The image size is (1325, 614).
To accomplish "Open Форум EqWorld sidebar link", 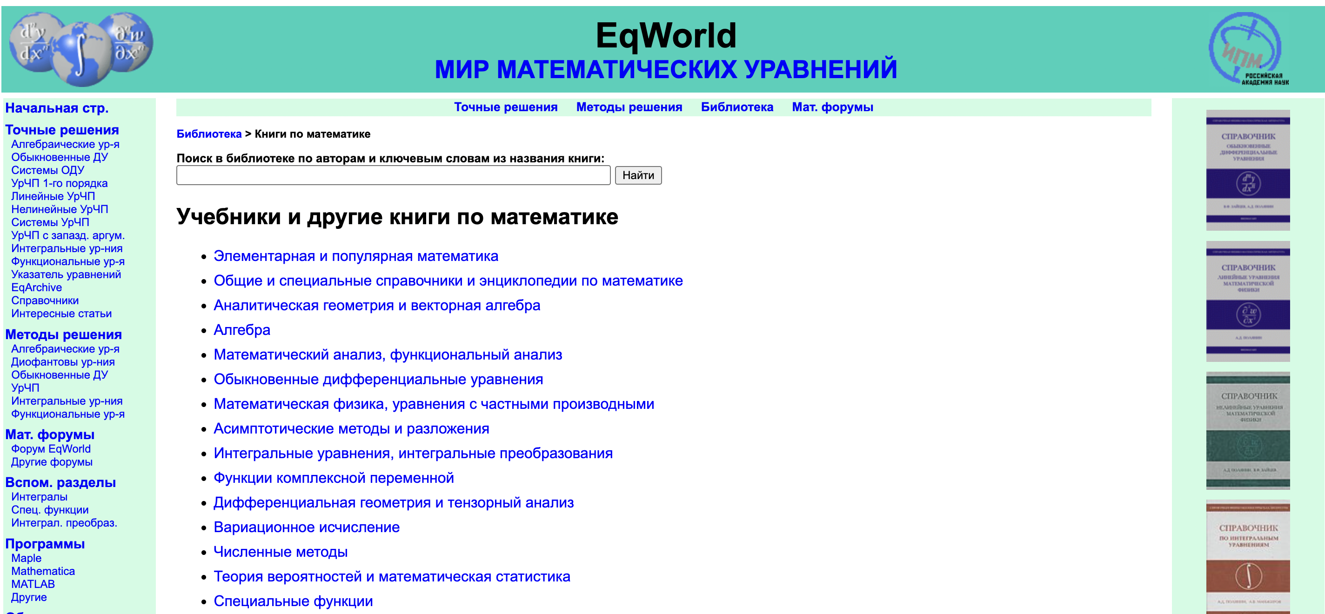I will [51, 449].
